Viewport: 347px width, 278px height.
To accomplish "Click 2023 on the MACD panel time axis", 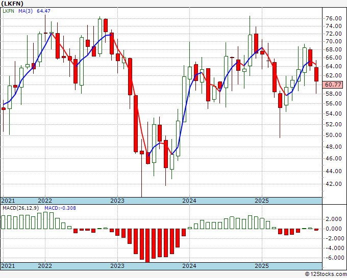I will 117,266.
